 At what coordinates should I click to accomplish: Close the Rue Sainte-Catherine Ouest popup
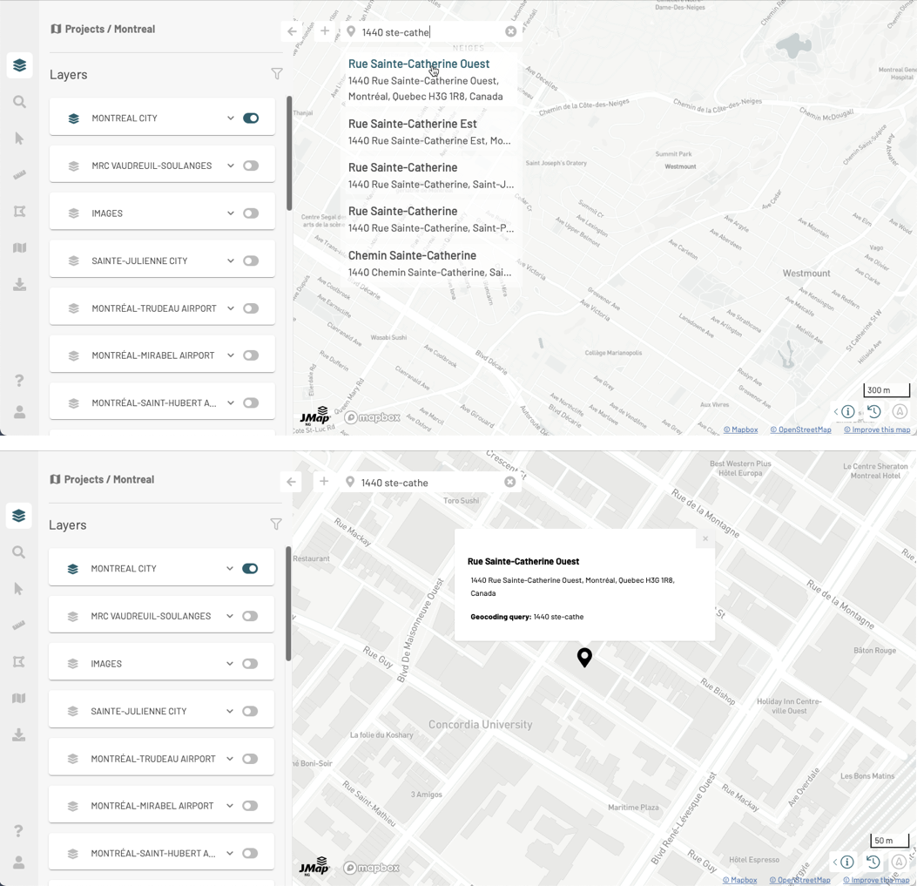(705, 539)
